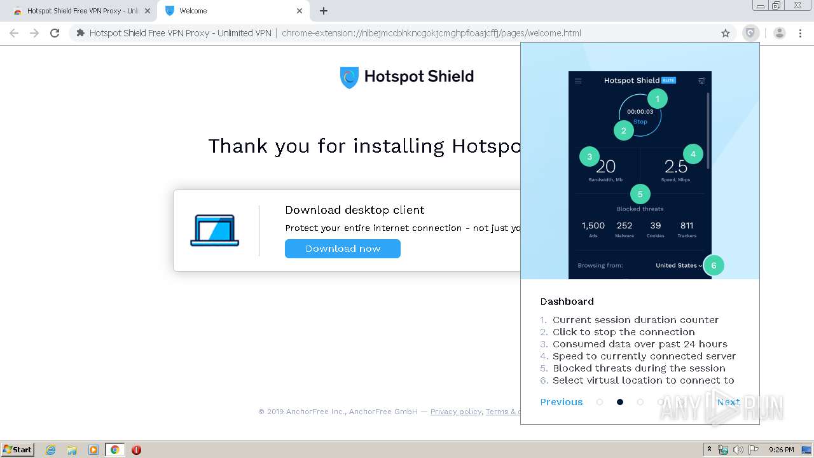Viewport: 814px width, 458px height.
Task: Click the 811 Trackers blocked value
Action: (x=687, y=226)
